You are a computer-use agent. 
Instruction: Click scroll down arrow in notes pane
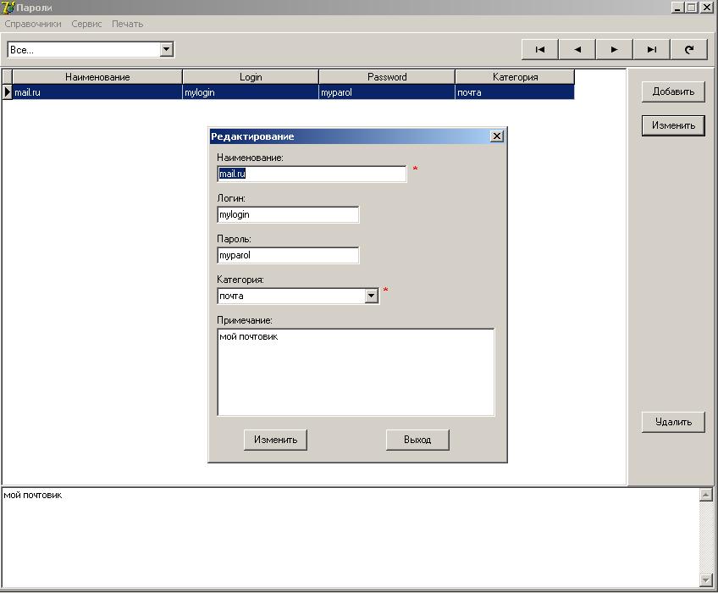[705, 580]
